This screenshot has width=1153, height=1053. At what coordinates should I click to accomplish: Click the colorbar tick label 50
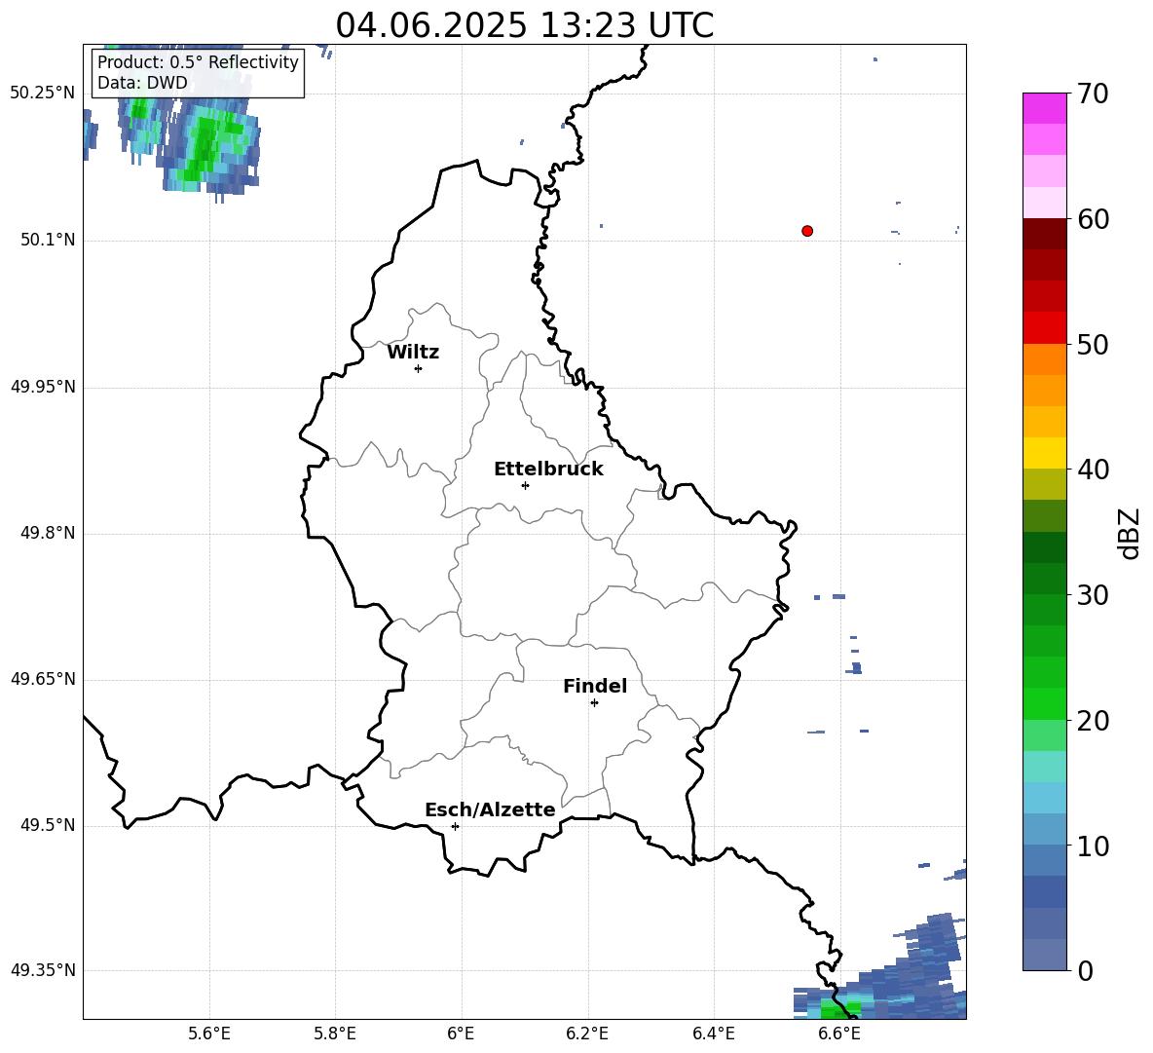[1093, 344]
